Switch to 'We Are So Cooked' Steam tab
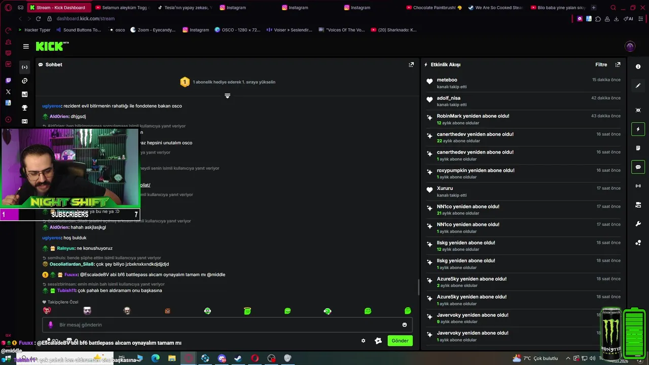The image size is (649, 365). coord(496,8)
